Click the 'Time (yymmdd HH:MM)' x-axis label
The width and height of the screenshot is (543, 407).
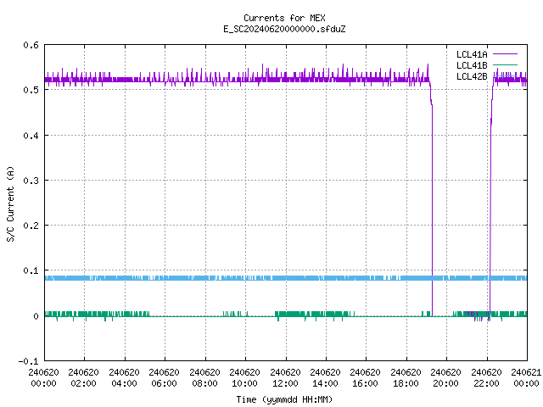284,399
